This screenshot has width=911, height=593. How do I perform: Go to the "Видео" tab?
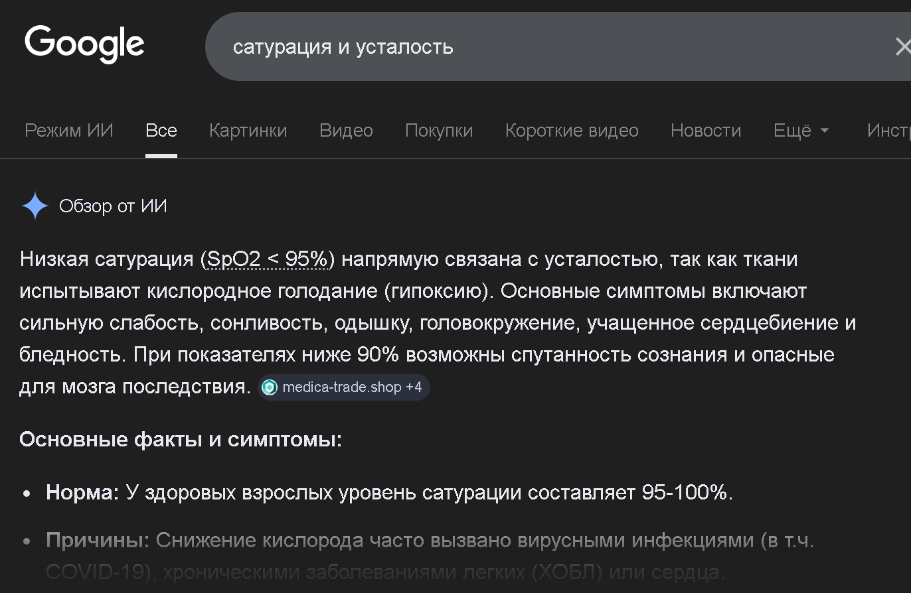pos(346,131)
